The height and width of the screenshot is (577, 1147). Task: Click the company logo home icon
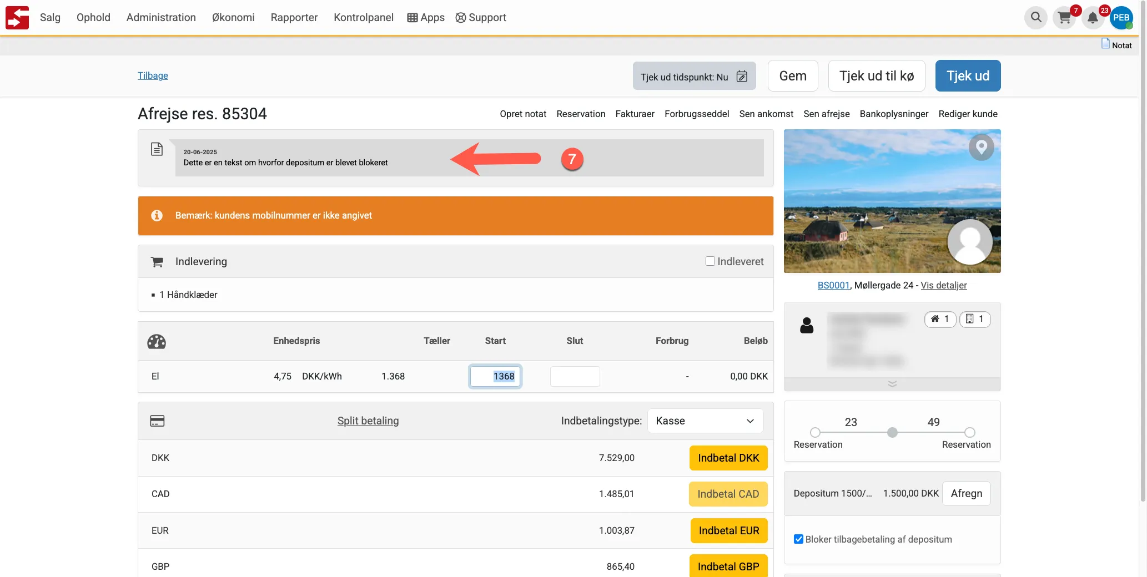[x=17, y=18]
